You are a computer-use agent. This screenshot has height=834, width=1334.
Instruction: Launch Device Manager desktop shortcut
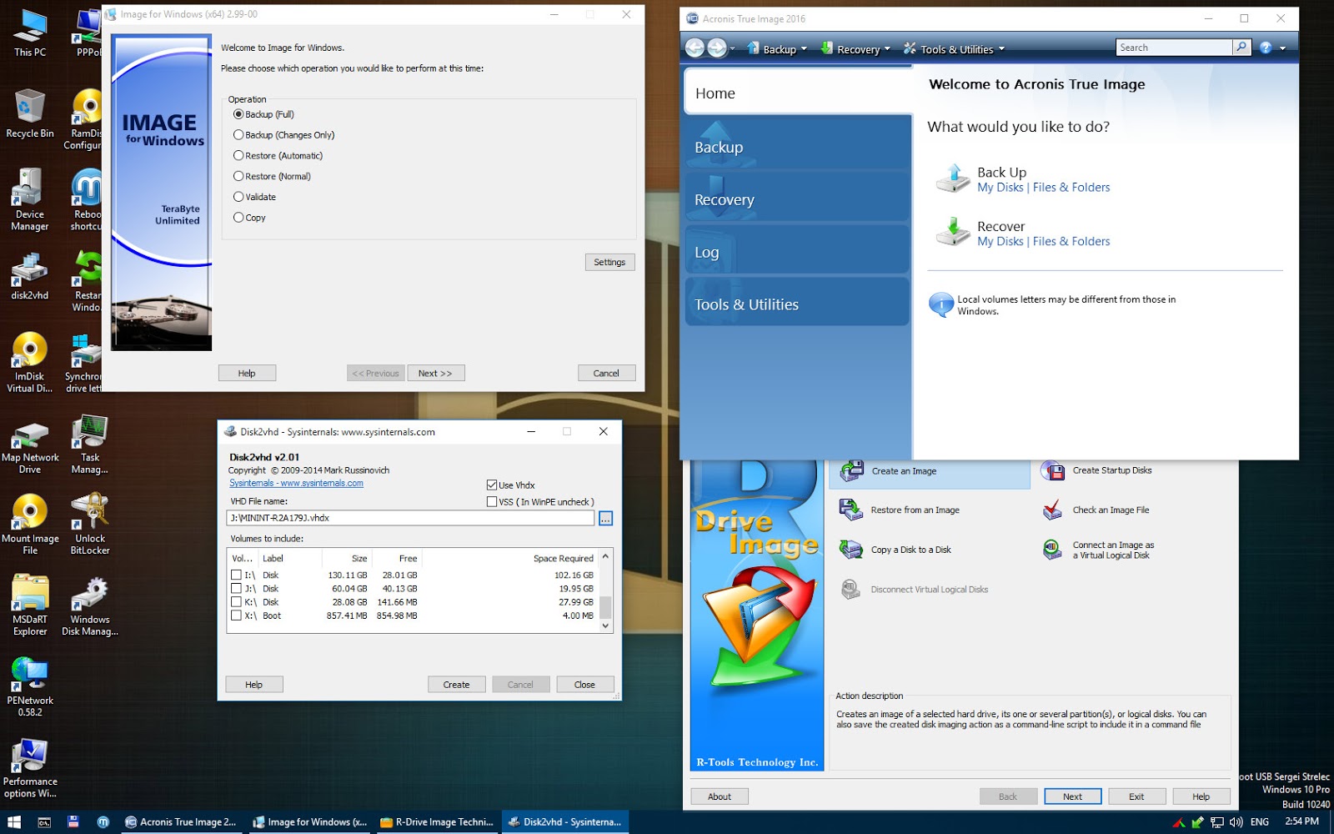(30, 200)
